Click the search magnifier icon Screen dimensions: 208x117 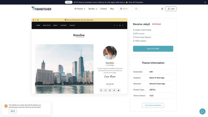pyautogui.click(x=121, y=9)
